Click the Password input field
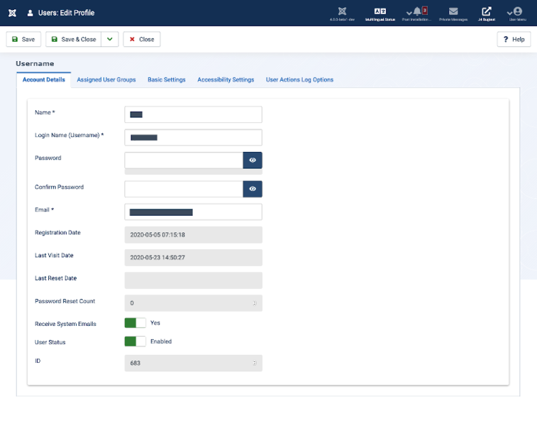 184,160
